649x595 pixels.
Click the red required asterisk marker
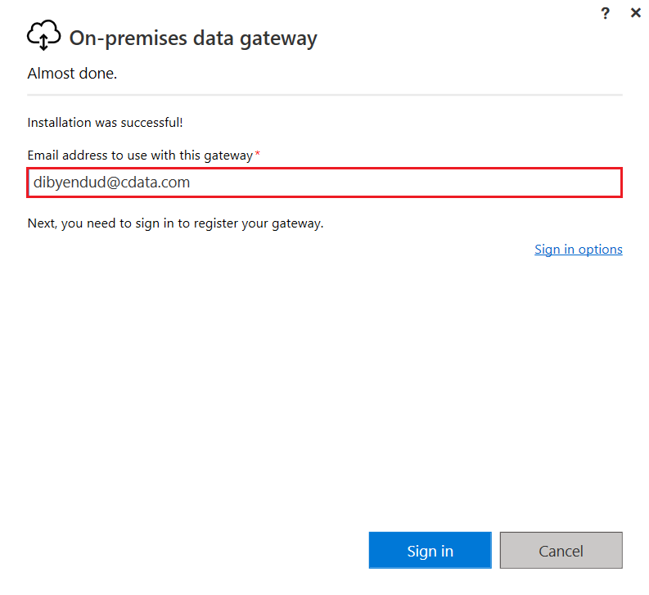point(258,154)
